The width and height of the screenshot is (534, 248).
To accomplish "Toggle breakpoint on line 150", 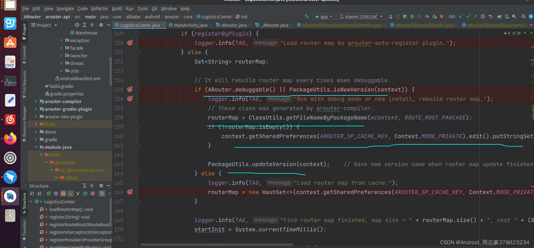I will click(x=130, y=43).
